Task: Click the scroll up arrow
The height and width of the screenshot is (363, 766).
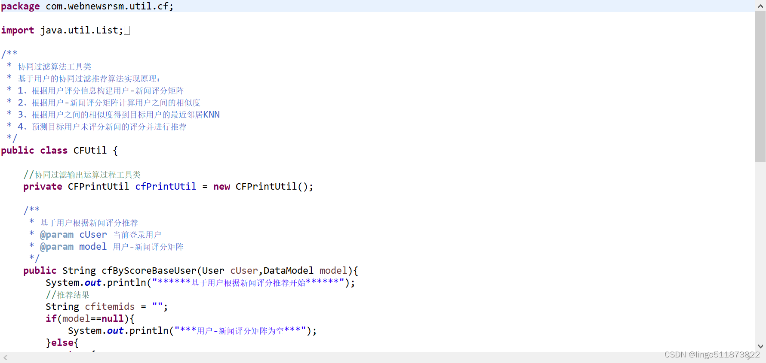Action: [760, 6]
